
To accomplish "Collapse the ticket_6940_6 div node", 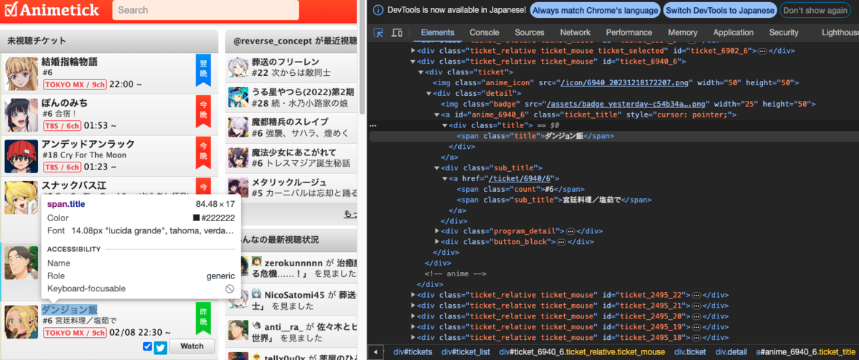I will click(x=413, y=62).
